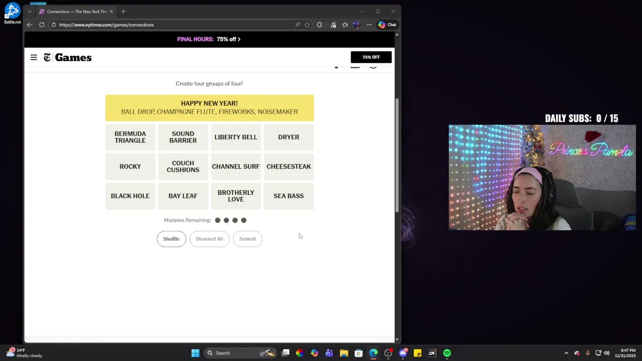This screenshot has height=361, width=642.
Task: Open a new browser tab
Action: pos(123,12)
